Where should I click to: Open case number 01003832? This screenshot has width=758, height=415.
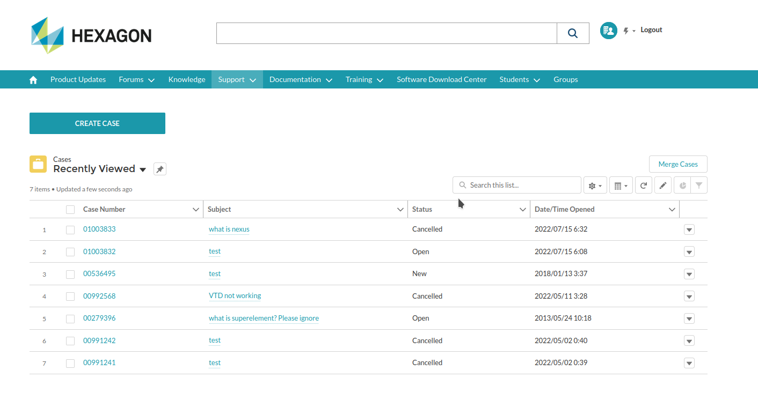tap(99, 251)
